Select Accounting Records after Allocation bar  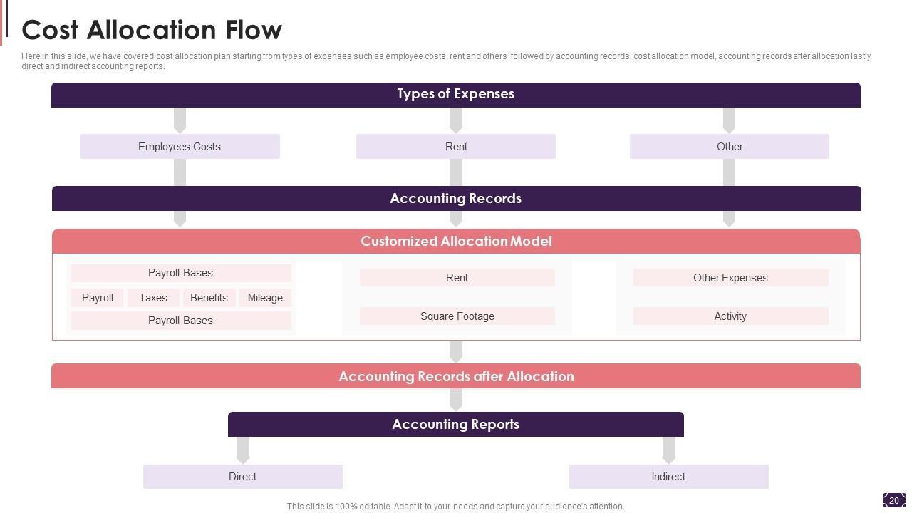tap(456, 377)
